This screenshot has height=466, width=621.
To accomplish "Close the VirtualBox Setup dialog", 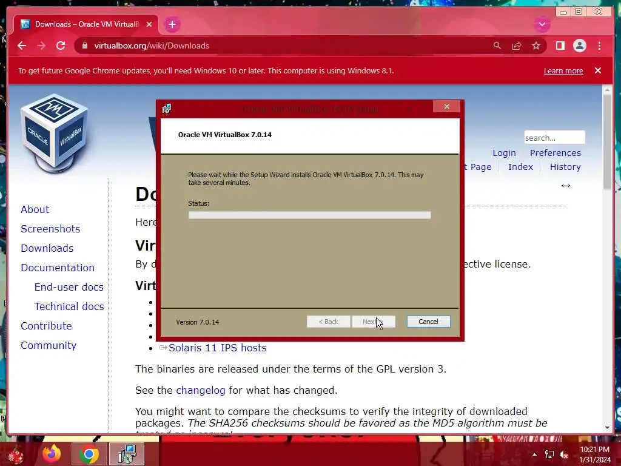I will (447, 107).
